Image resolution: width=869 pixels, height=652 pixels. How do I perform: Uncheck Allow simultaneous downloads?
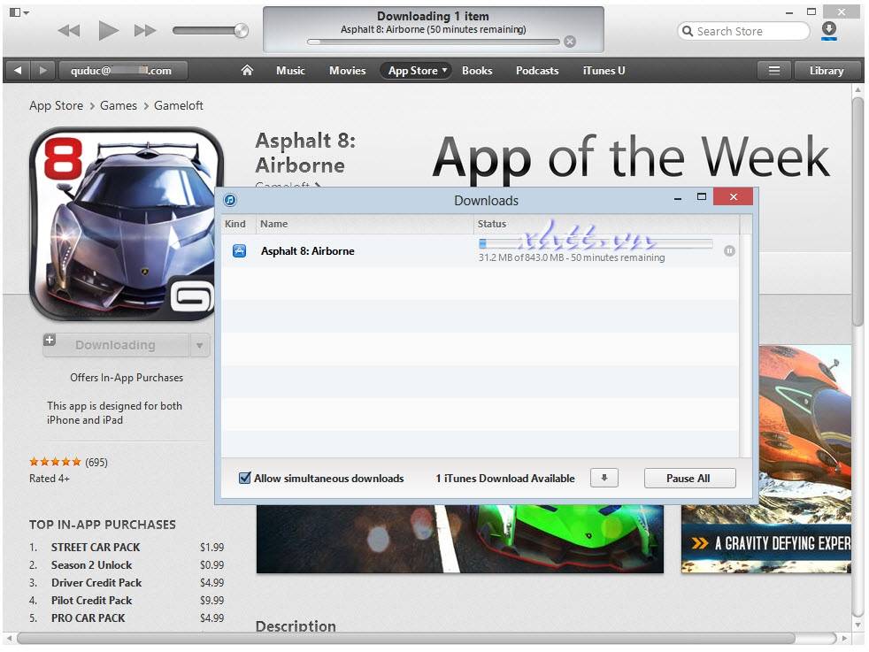pyautogui.click(x=244, y=478)
